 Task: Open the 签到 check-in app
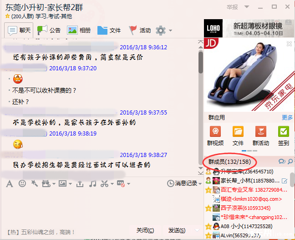click(284, 136)
